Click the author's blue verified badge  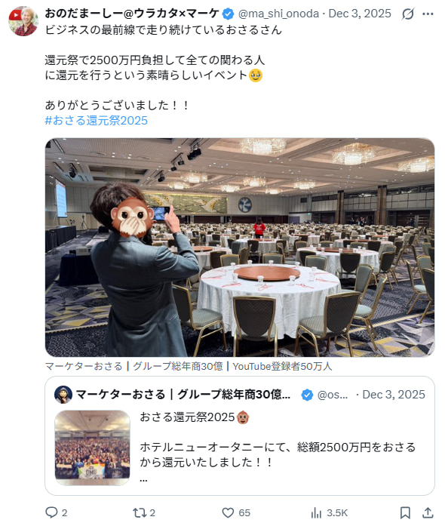(229, 14)
